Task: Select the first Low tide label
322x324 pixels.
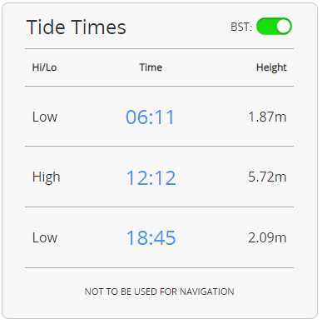Action: pos(45,117)
